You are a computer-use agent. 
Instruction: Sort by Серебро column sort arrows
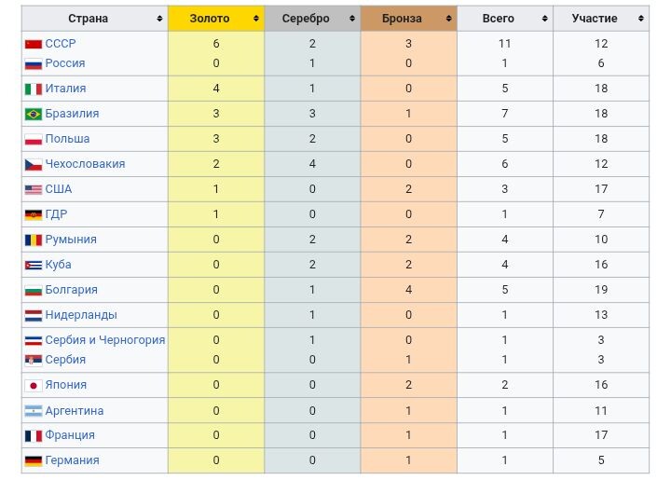coord(351,19)
